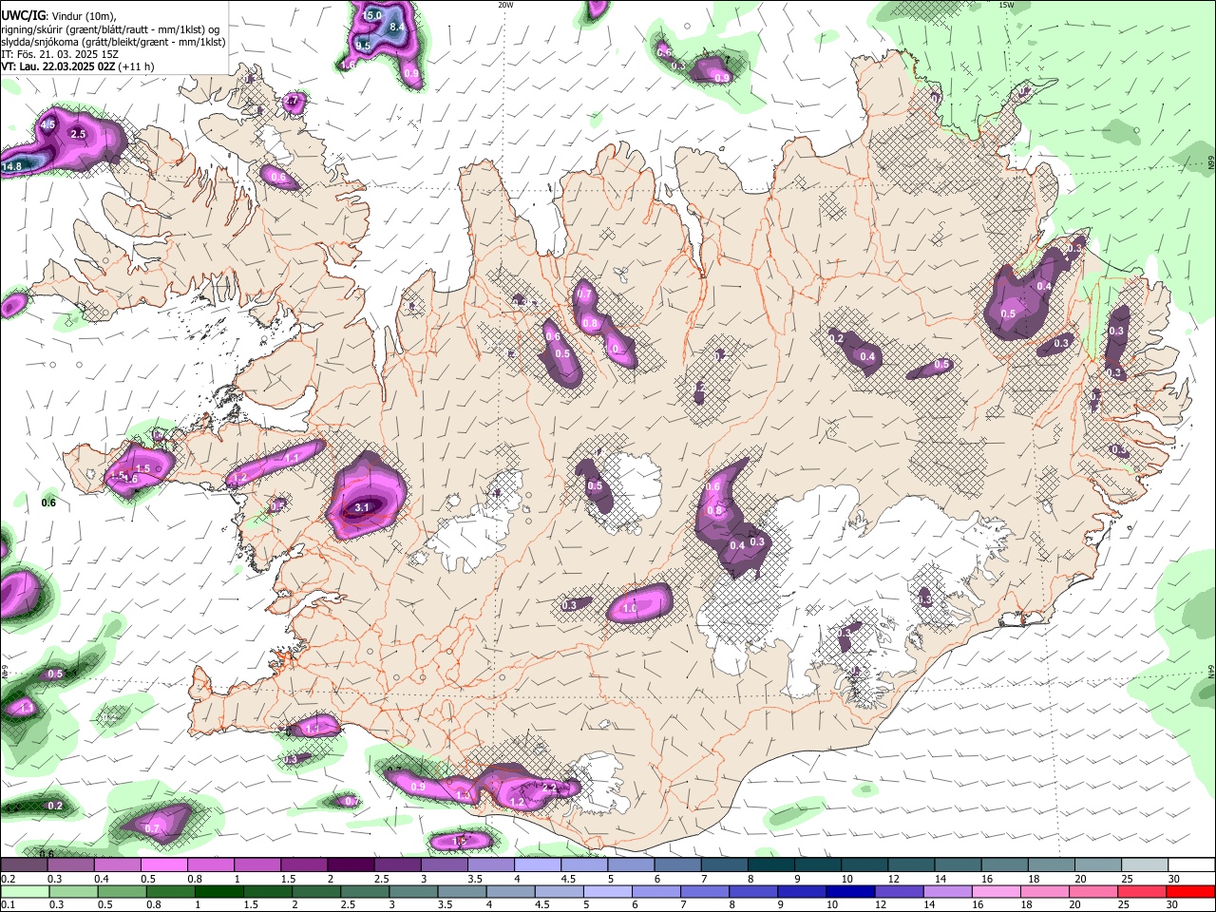
Task: Click the pink rain swatch between 16 and 18
Action: point(996,892)
